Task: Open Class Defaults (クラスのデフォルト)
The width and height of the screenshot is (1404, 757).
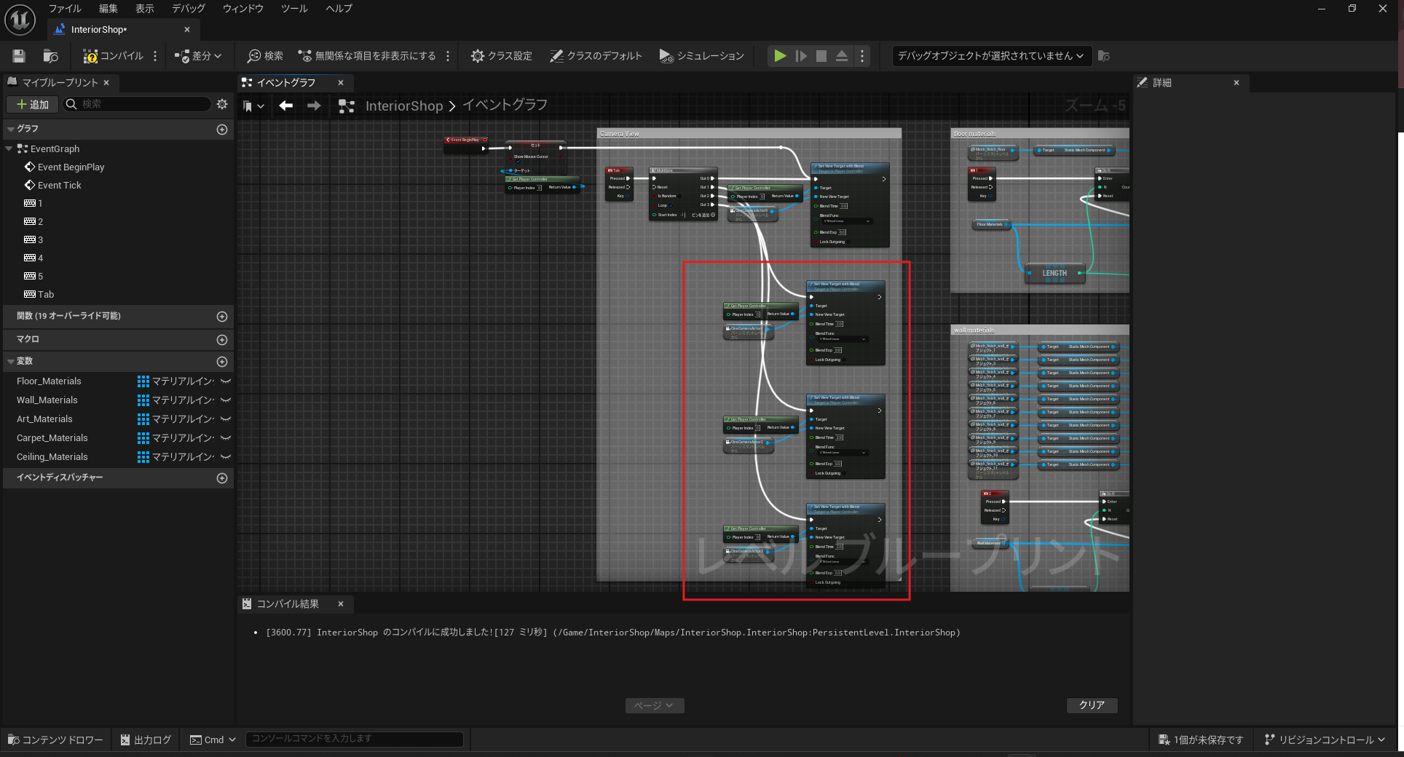Action: tap(596, 56)
